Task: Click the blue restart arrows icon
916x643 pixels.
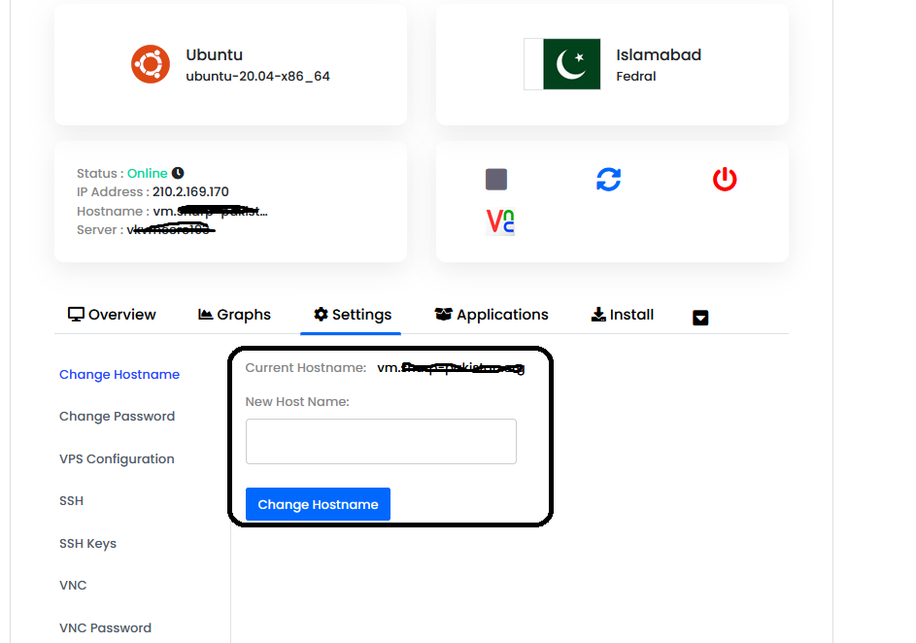Action: click(608, 180)
